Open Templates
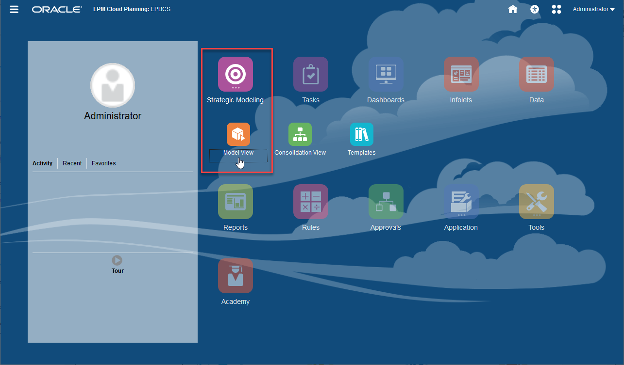Image resolution: width=624 pixels, height=365 pixels. (x=362, y=134)
